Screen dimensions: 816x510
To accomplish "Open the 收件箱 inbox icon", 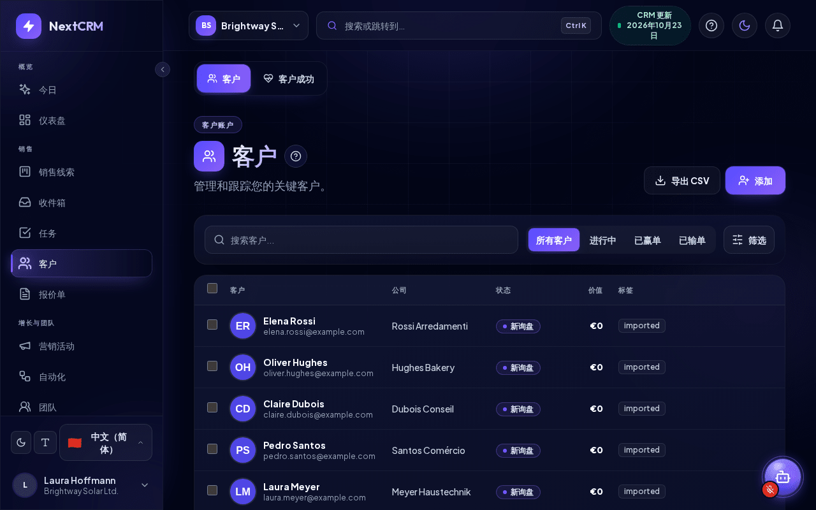I will click(x=25, y=202).
